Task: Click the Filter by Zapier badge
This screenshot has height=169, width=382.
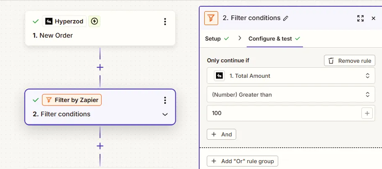Action: point(72,100)
